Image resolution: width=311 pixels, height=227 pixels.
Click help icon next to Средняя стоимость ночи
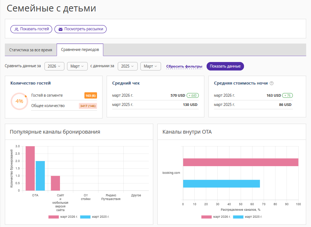pyautogui.click(x=271, y=83)
